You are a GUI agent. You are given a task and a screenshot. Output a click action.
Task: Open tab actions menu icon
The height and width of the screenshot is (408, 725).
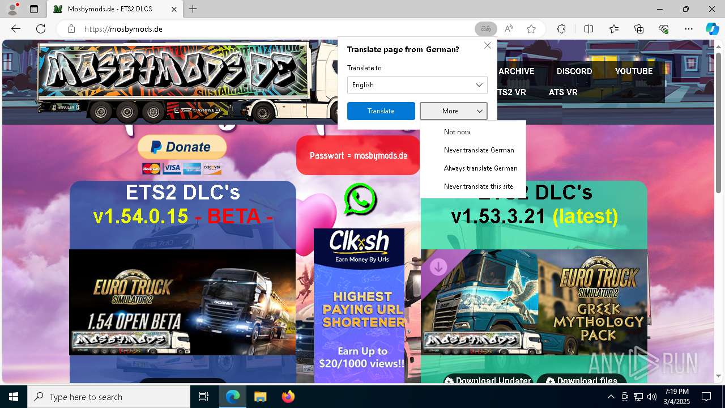[34, 9]
